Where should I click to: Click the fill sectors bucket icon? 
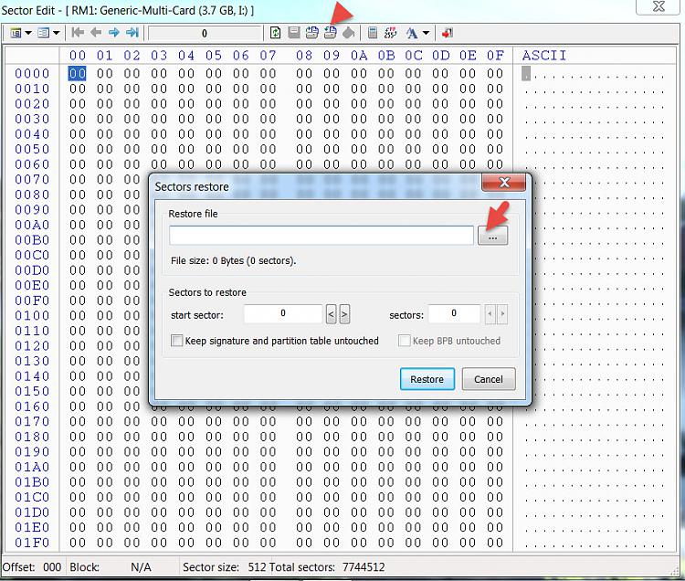point(348,33)
